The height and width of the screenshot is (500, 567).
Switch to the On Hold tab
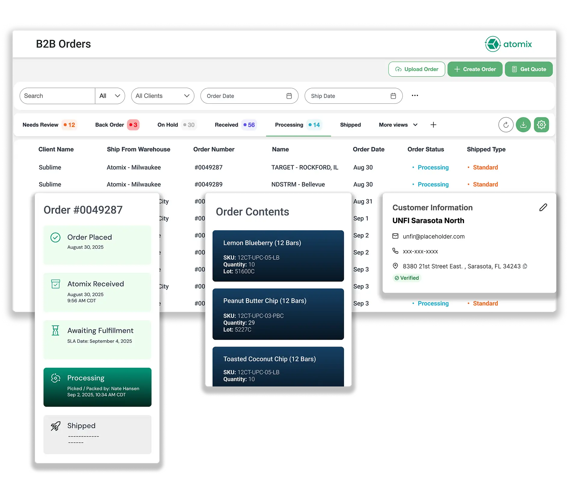pyautogui.click(x=177, y=125)
